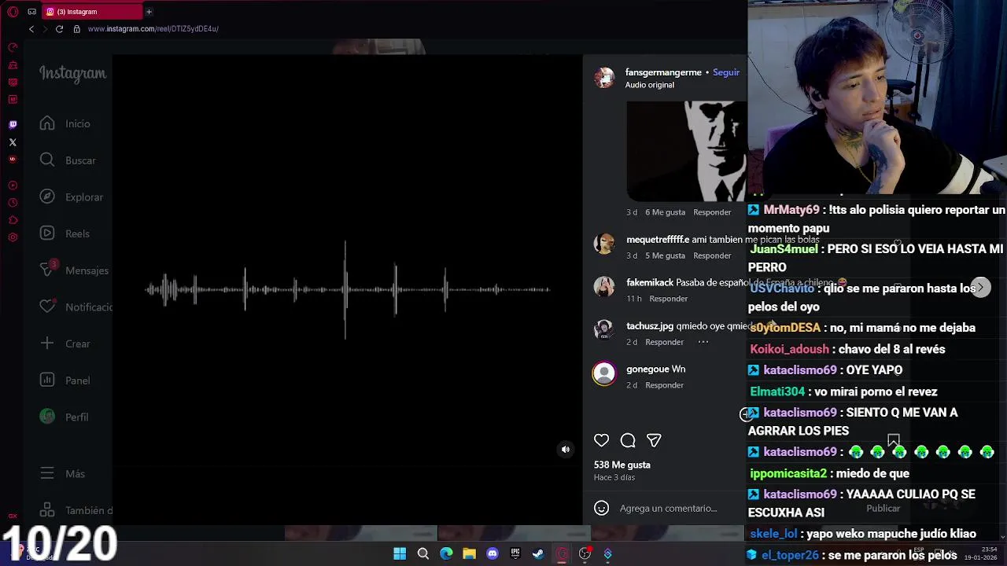Open Epic Games Launcher from taskbar

click(515, 554)
